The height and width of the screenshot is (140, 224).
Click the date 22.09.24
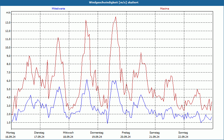coord(183,137)
